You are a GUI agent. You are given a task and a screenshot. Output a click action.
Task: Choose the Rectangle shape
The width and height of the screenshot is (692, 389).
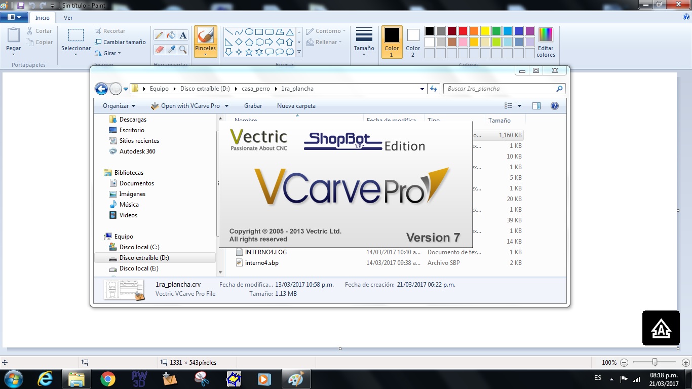[x=259, y=32]
